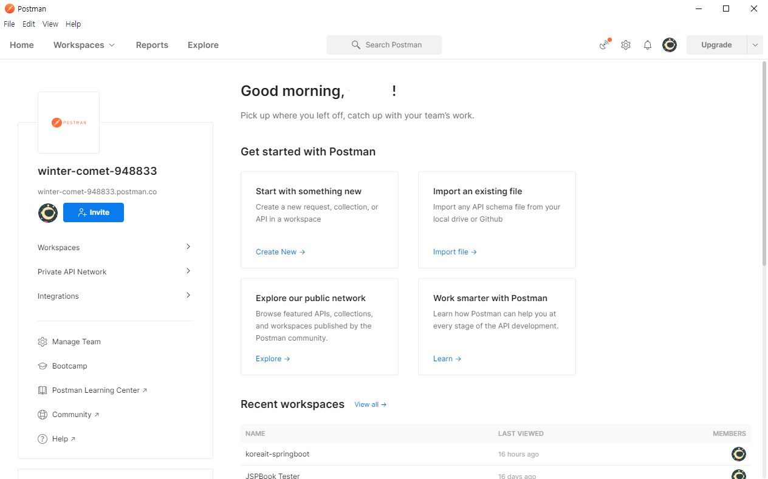Screen dimensions: 768x479
Task: Open the settings gear icon
Action: 626,45
